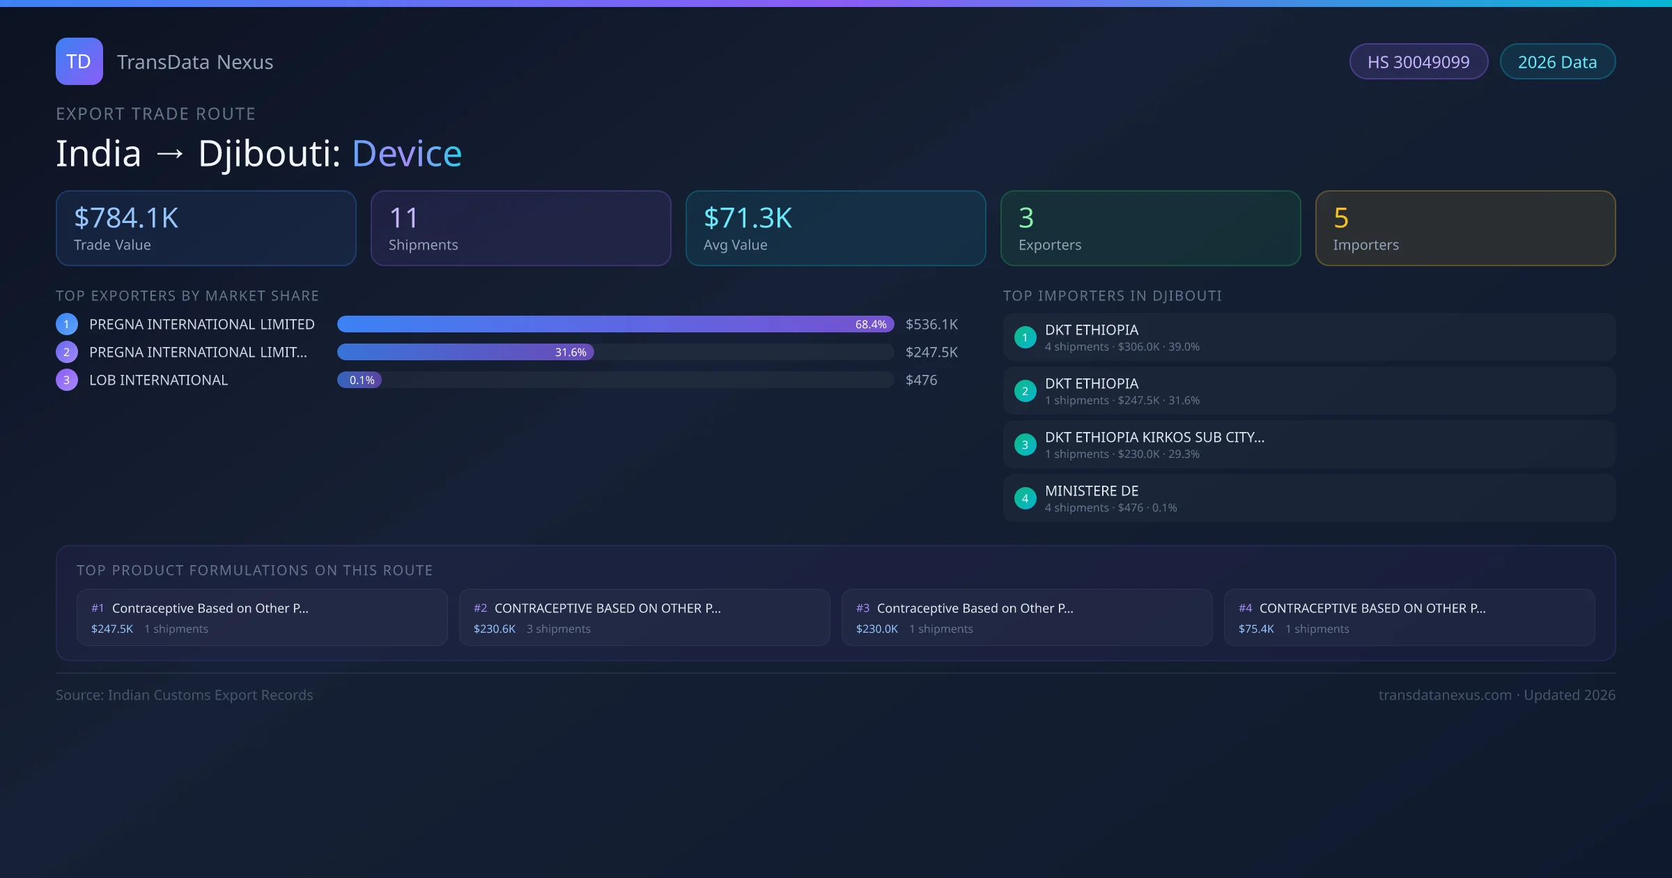Viewport: 1672px width, 878px height.
Task: Open the MINISTERE DE importer row
Action: point(1308,498)
